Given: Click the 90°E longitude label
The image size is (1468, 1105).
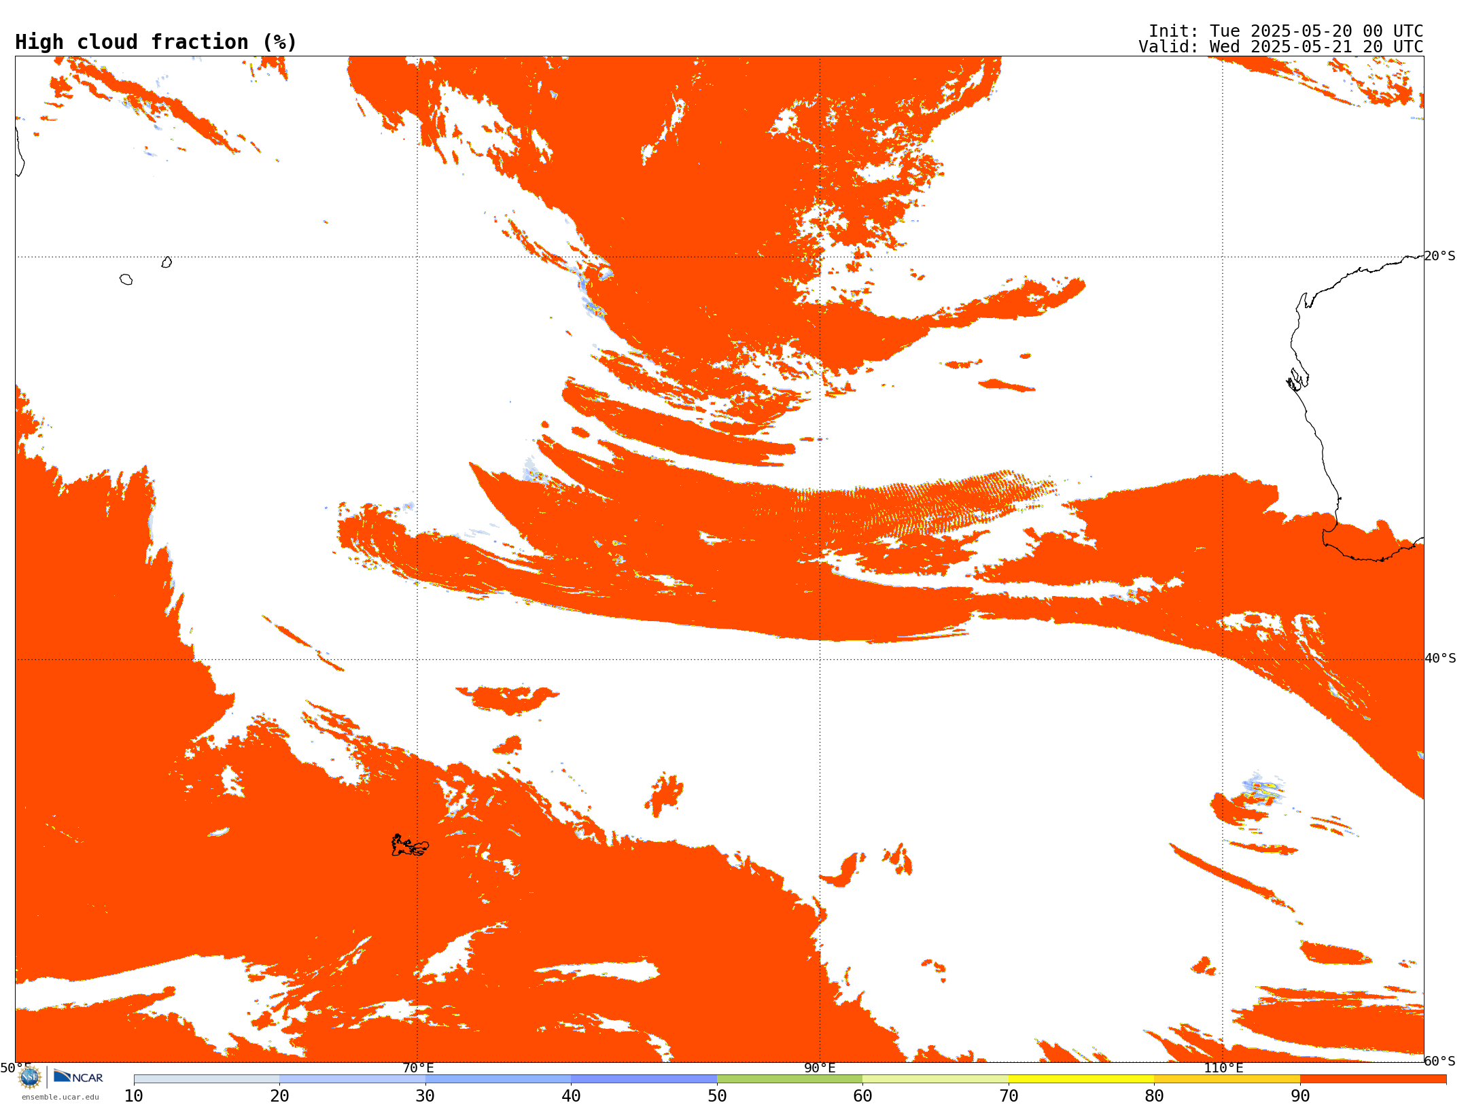Looking at the screenshot, I should point(820,1068).
